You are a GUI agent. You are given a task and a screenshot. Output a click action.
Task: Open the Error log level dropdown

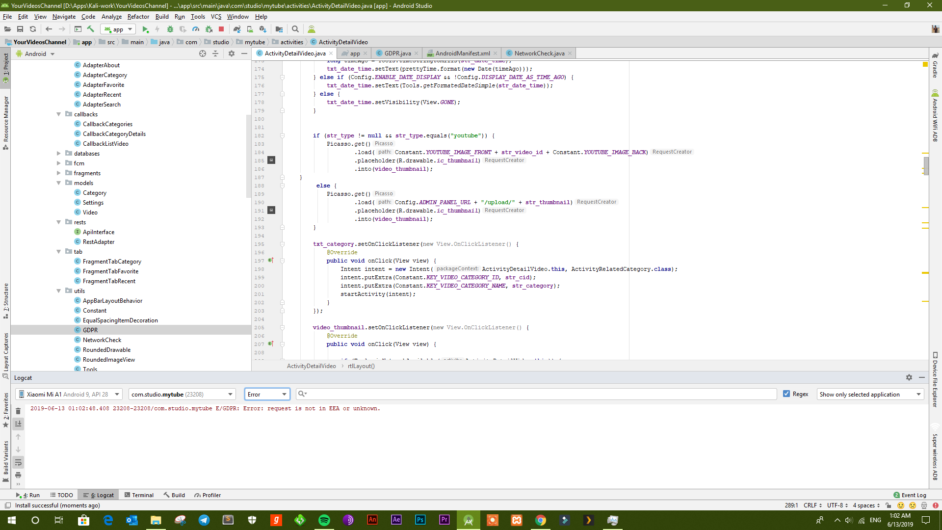tap(267, 394)
